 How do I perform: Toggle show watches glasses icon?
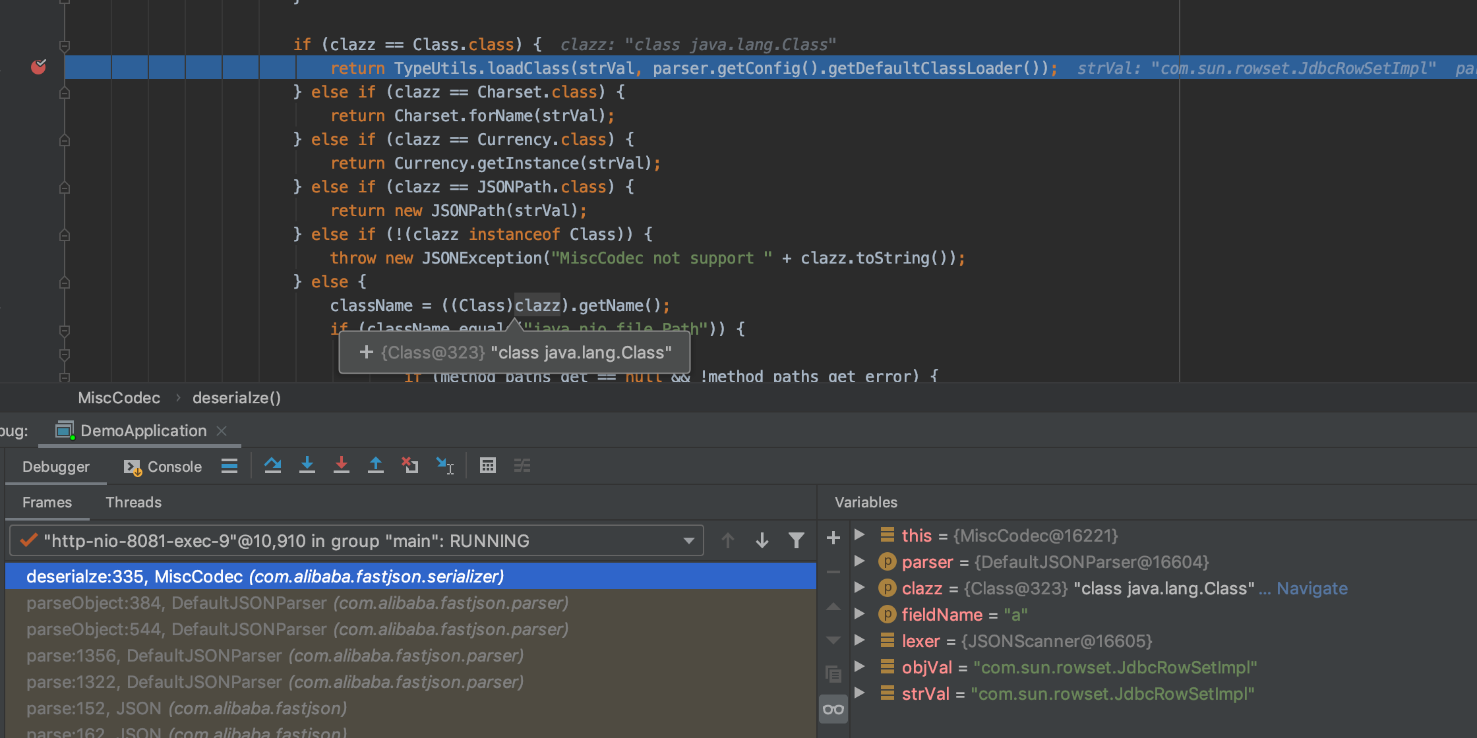point(833,710)
